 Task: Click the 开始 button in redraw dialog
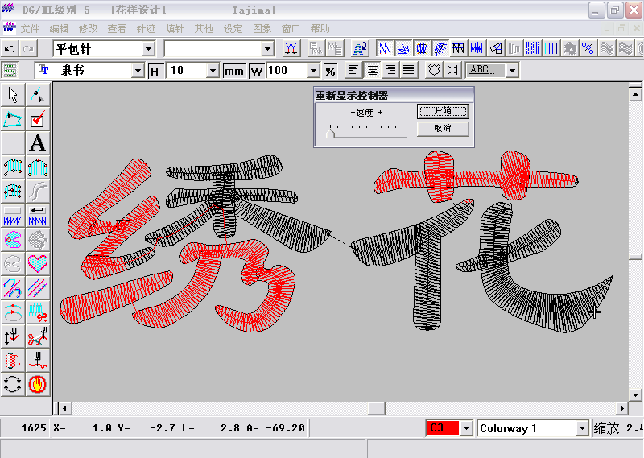click(442, 111)
